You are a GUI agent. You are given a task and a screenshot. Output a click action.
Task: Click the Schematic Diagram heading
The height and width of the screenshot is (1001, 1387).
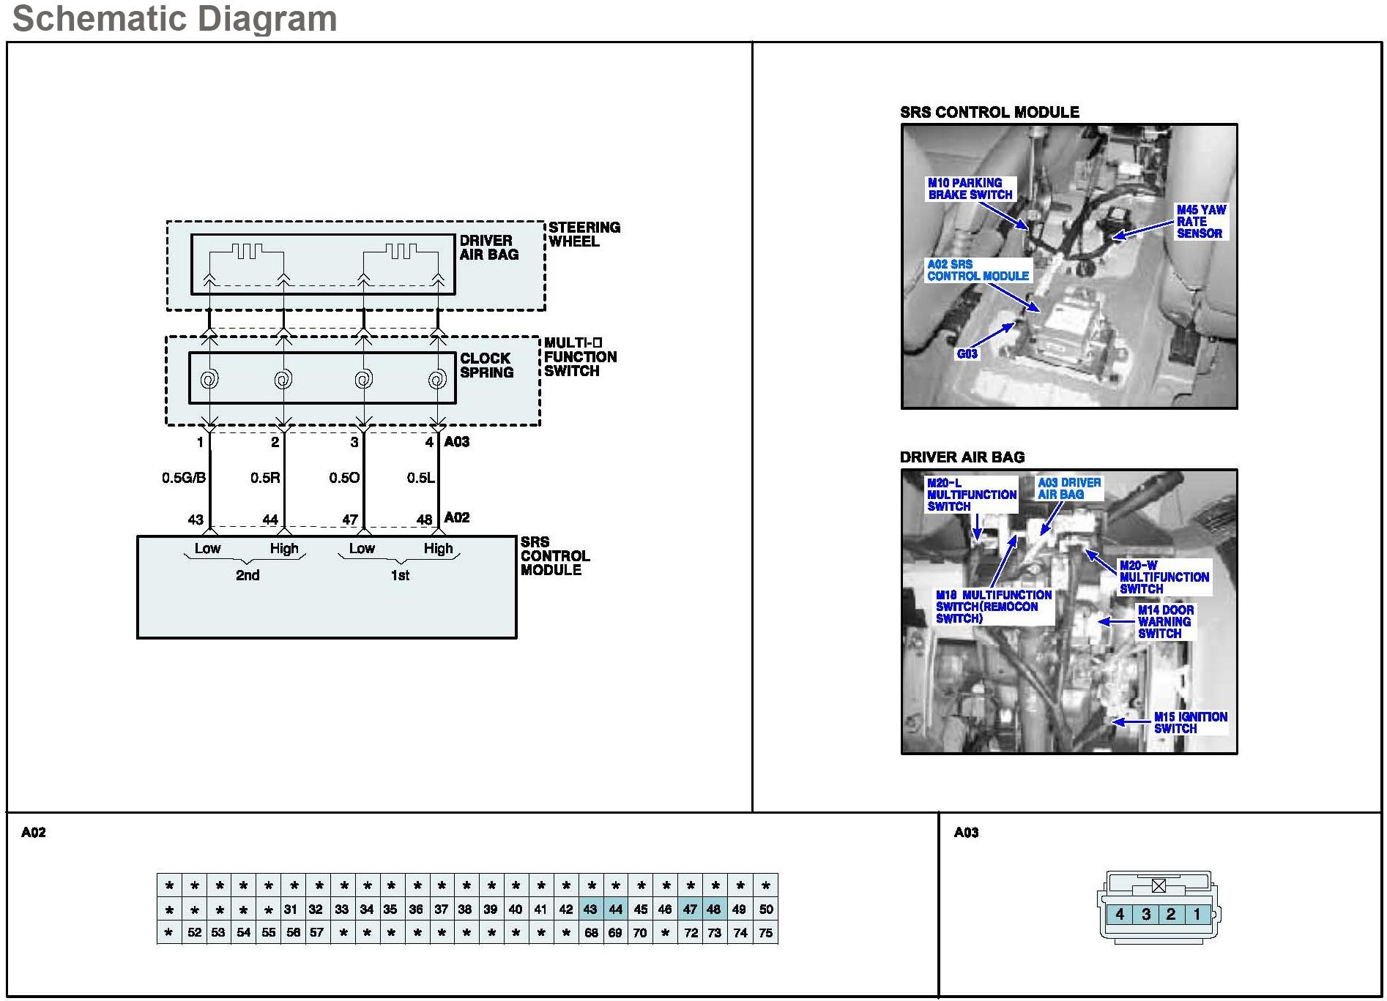174,18
